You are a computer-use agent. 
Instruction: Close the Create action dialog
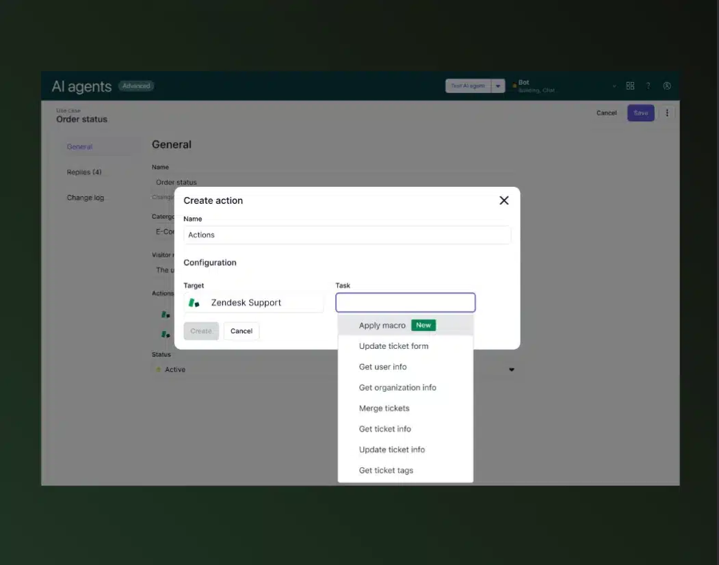tap(504, 200)
